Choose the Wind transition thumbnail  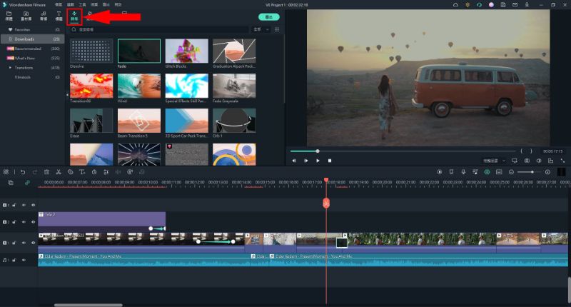pyautogui.click(x=139, y=86)
